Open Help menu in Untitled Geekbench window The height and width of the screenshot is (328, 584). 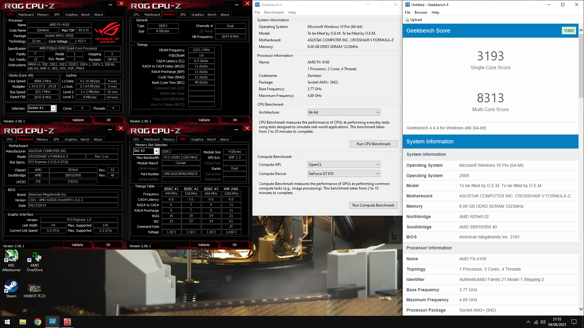pyautogui.click(x=435, y=12)
